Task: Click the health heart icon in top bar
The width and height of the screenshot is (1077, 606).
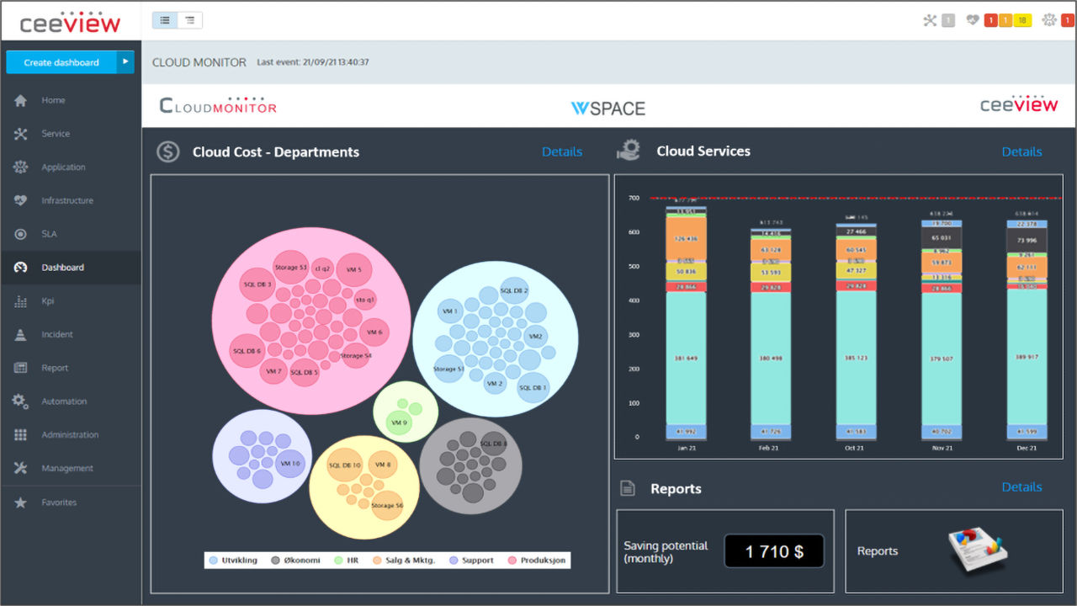Action: pos(974,20)
